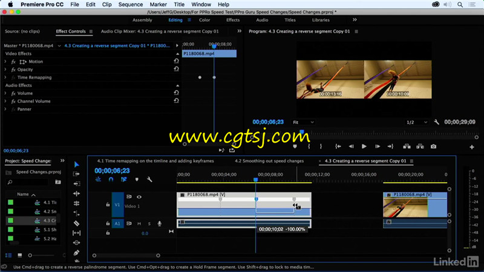Toggle V1 sync lock icon
The height and width of the screenshot is (272, 484).
(129, 197)
